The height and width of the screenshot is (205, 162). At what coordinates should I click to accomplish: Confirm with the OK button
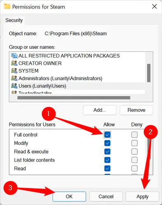(69, 196)
